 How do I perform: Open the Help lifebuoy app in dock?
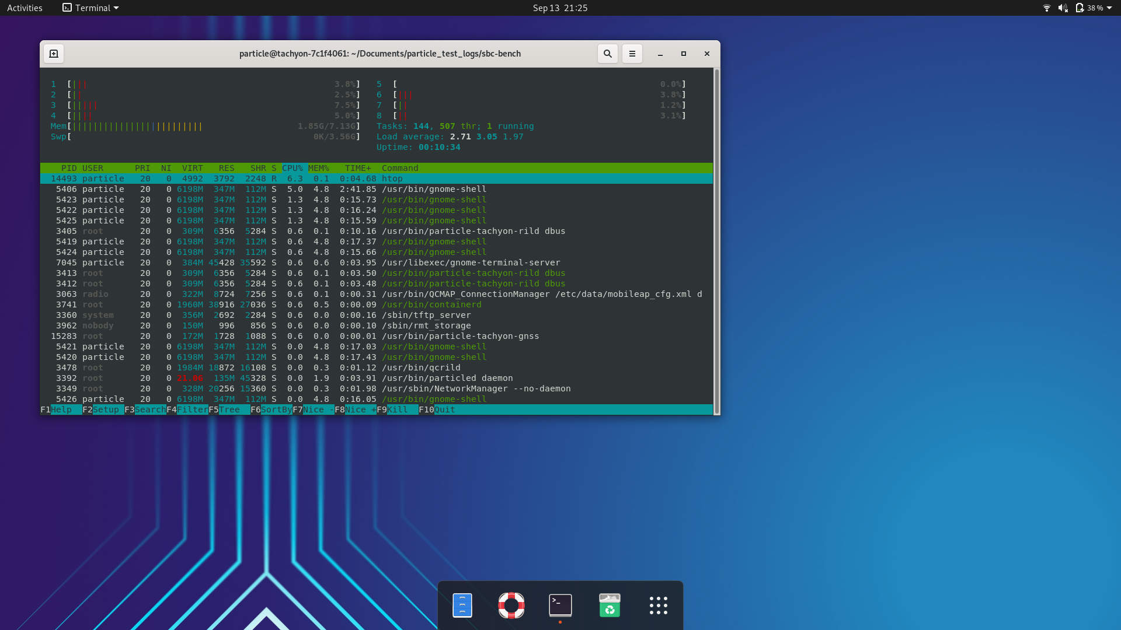tap(511, 605)
